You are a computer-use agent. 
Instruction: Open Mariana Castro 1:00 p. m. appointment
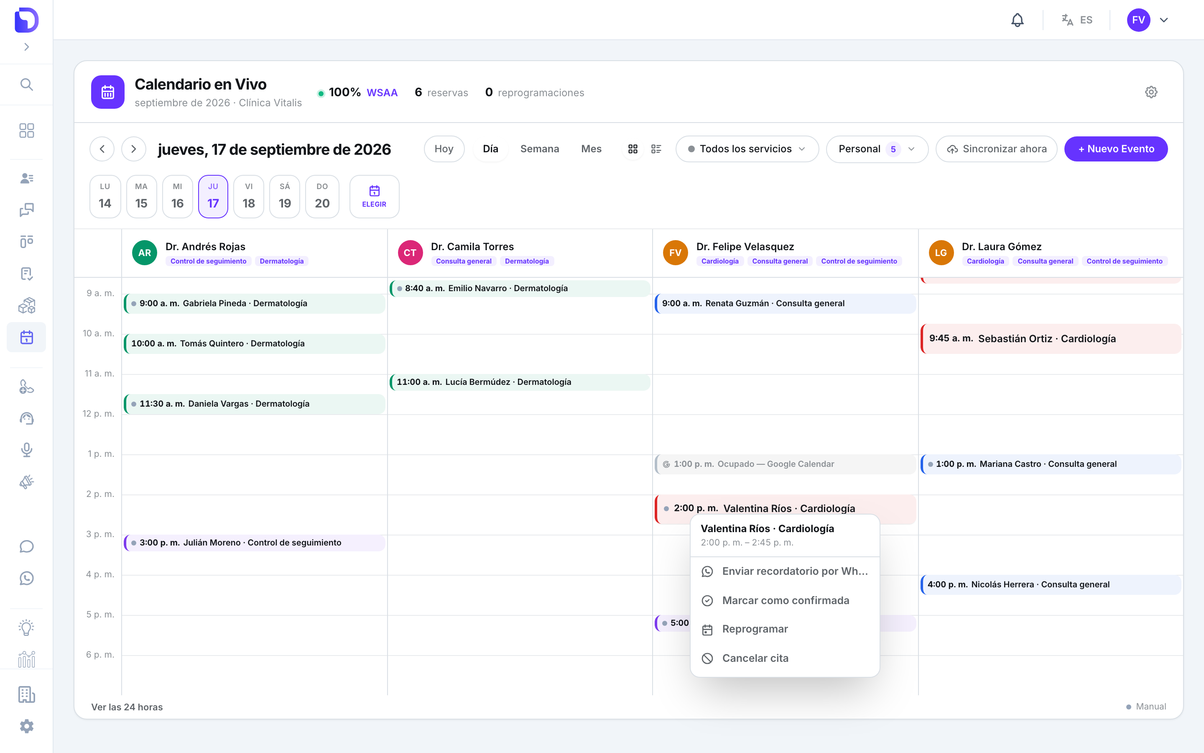pos(1051,464)
